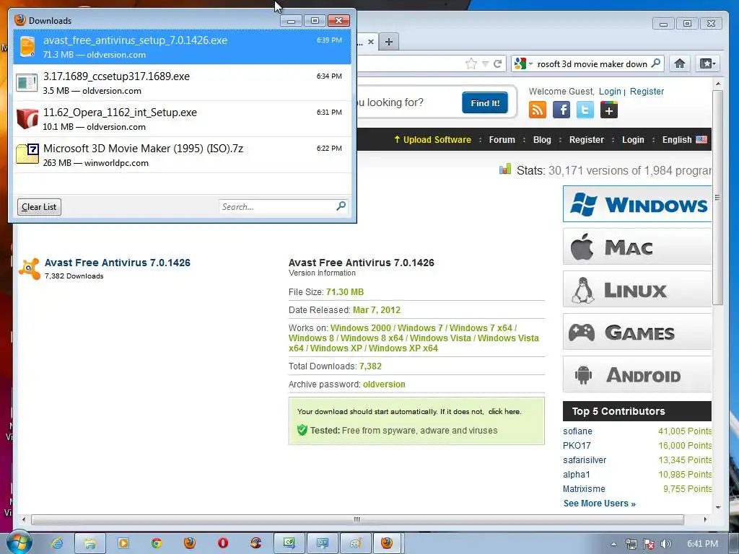Click Login in the black navigation bar
Image resolution: width=739 pixels, height=554 pixels.
(x=633, y=139)
